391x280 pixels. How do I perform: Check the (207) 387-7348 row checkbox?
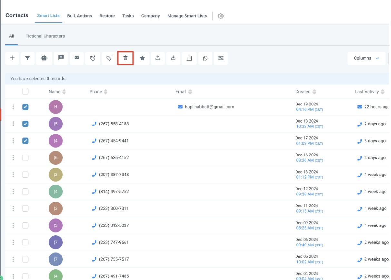click(x=25, y=175)
